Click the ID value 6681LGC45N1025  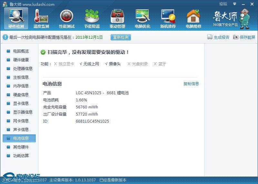92,121
